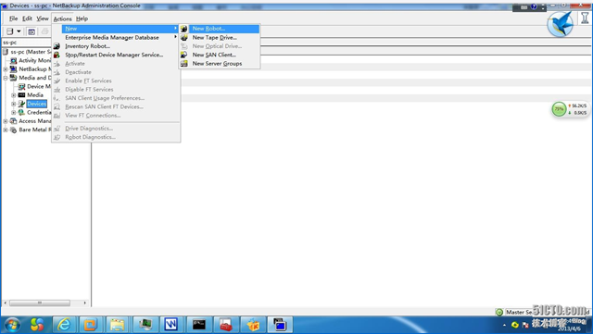Click the Stop/Restart Device Manager Service icon
The width and height of the screenshot is (593, 334).
click(57, 55)
